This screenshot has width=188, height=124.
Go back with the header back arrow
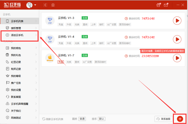click(x=45, y=5)
